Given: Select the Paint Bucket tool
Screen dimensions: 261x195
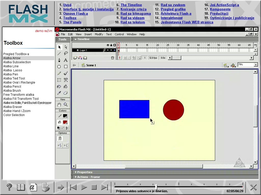Looking at the screenshot, I should tap(66, 86).
